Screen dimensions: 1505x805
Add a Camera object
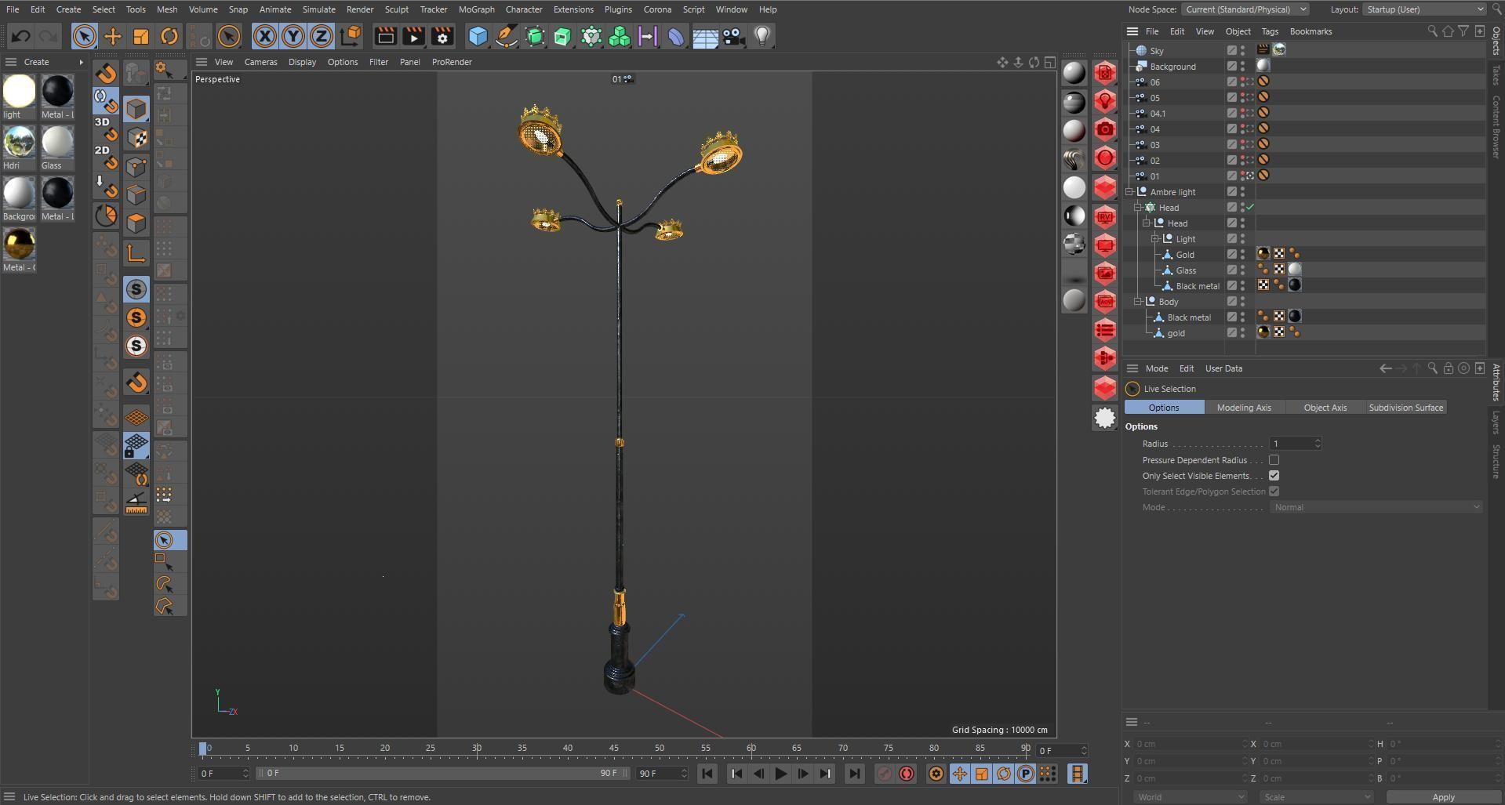tap(733, 36)
